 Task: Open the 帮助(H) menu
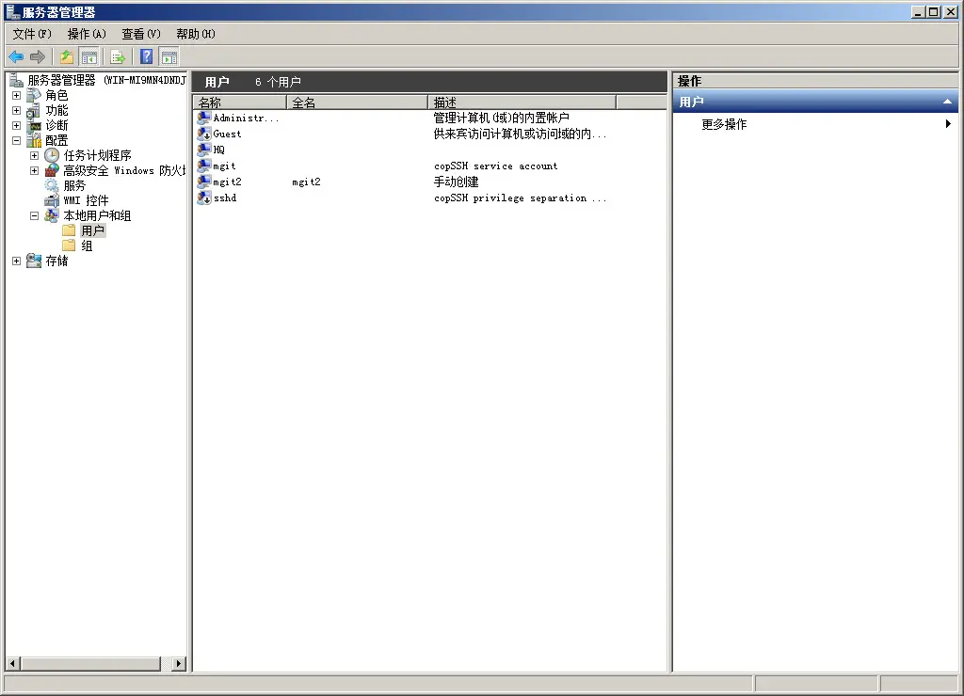click(x=196, y=34)
